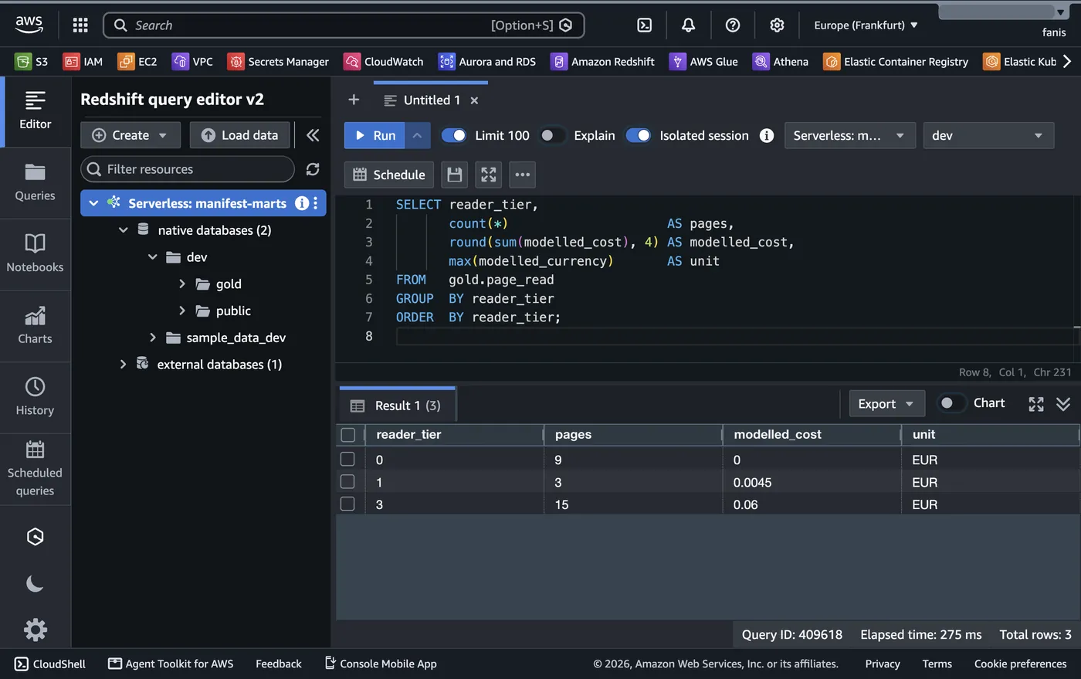Open the more options ellipsis menu

[523, 175]
